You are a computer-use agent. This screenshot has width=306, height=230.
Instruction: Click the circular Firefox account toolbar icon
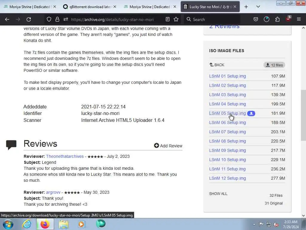(x=266, y=19)
